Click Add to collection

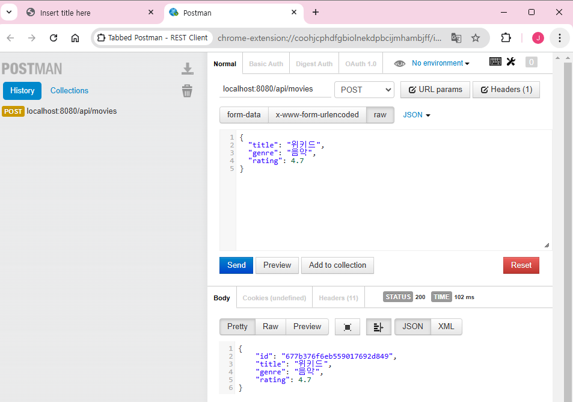coord(337,265)
